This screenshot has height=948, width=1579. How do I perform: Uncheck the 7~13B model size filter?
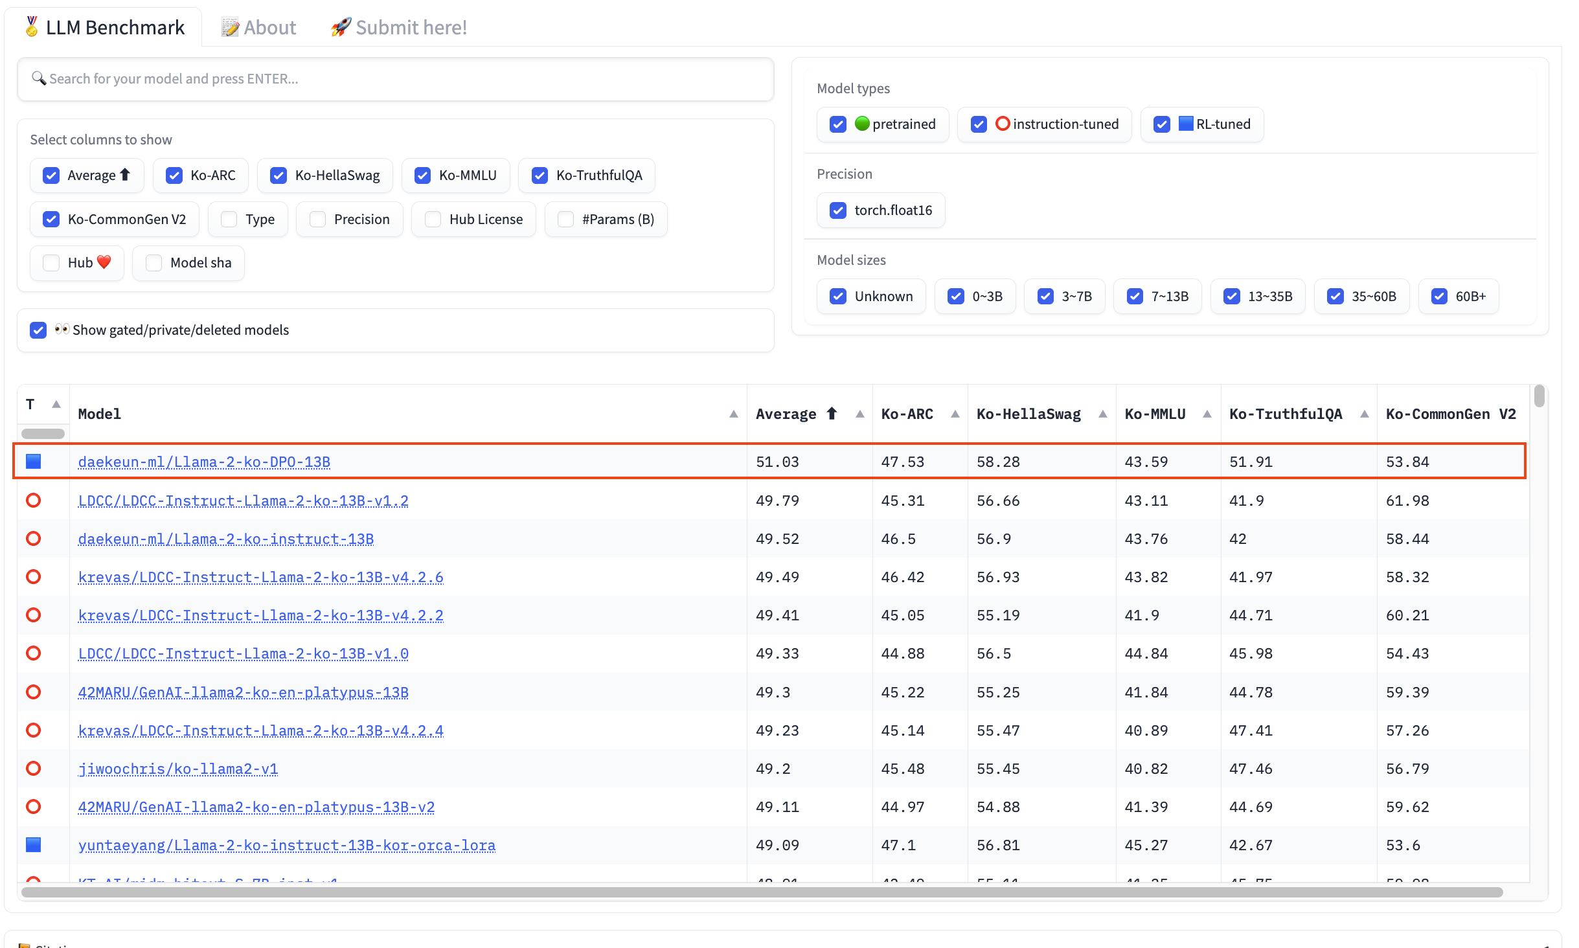pyautogui.click(x=1135, y=297)
